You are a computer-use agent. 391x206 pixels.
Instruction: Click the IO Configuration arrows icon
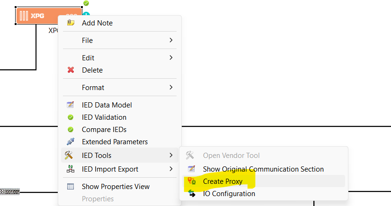pyautogui.click(x=192, y=193)
